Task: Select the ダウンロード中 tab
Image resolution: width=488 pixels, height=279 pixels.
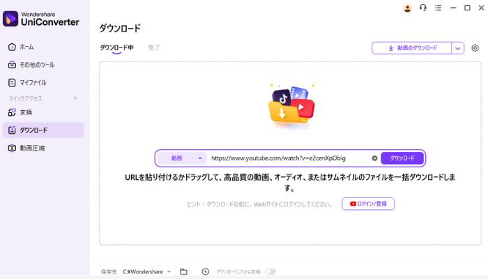Action: (x=116, y=47)
